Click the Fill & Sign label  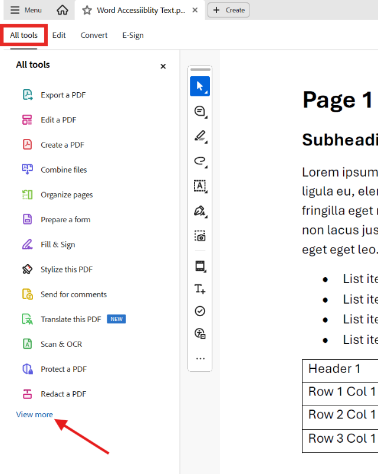(x=58, y=244)
